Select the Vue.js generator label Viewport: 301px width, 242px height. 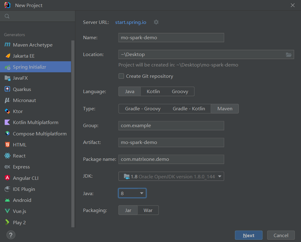point(19,211)
